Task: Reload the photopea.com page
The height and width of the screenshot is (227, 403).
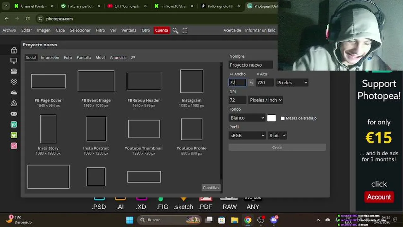Action: point(28,19)
